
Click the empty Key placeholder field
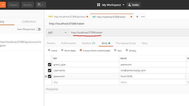tap(86, 82)
